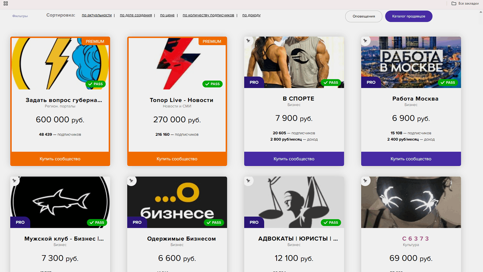Pin the АДВОКАТЫ ЮРИСТЫ card
Viewport: 483px width, 272px height.
click(248, 181)
